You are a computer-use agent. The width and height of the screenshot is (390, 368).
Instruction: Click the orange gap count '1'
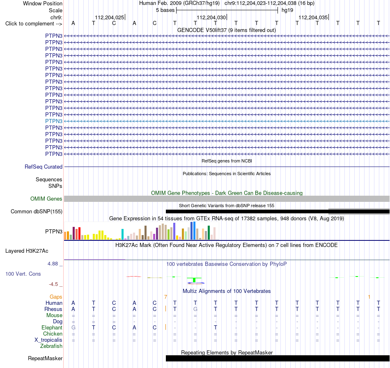369,297
